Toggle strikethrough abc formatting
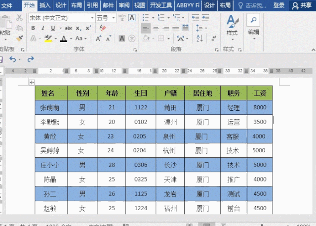Image resolution: width=316 pixels, height=226 pixels. coord(69,28)
